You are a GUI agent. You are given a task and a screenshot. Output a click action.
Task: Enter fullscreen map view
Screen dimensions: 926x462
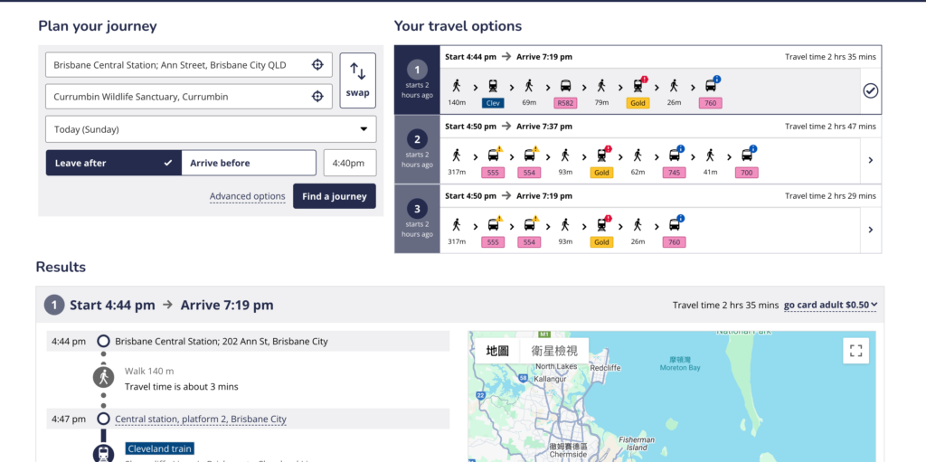click(855, 351)
